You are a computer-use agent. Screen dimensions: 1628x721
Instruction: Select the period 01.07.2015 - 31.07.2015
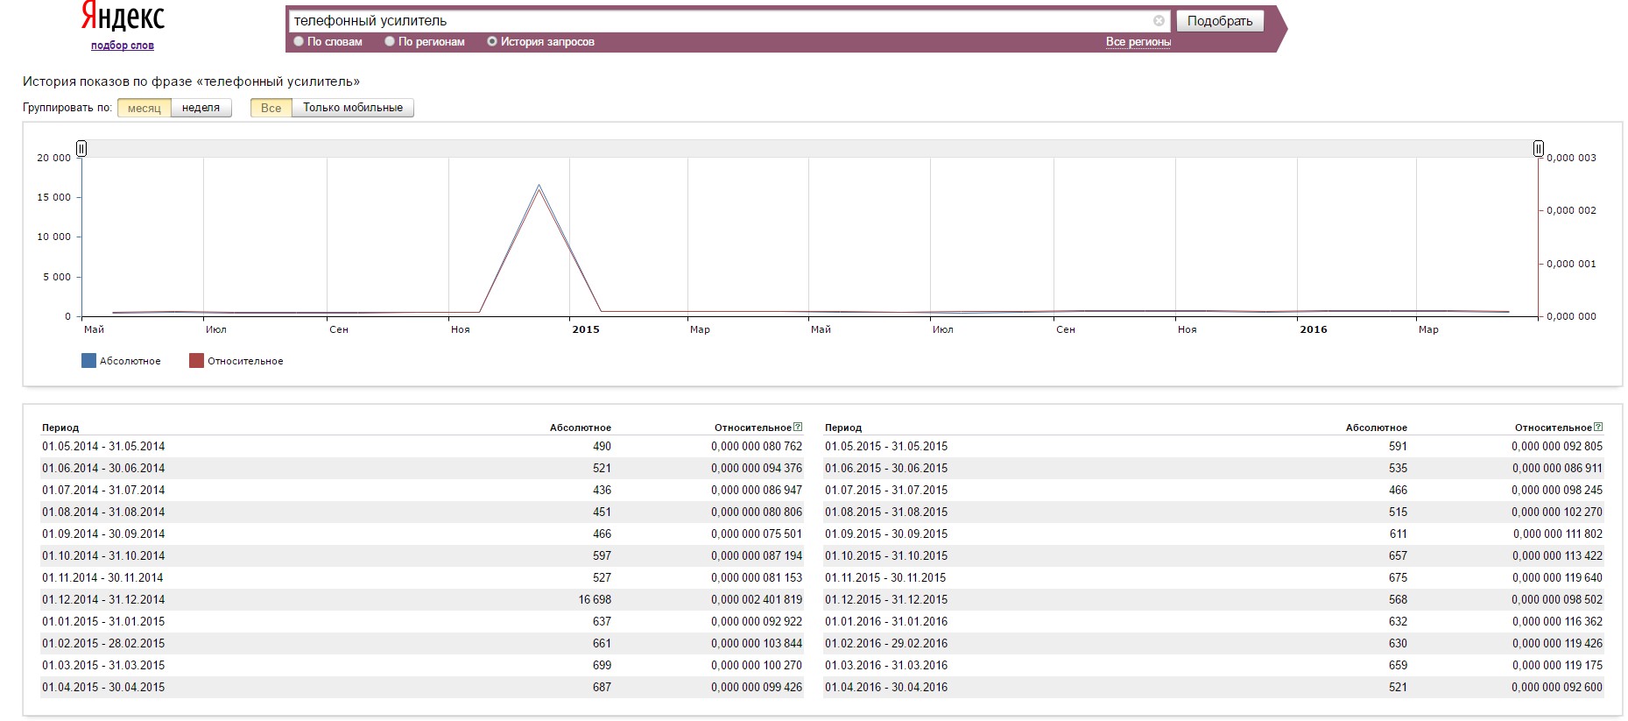coord(886,490)
